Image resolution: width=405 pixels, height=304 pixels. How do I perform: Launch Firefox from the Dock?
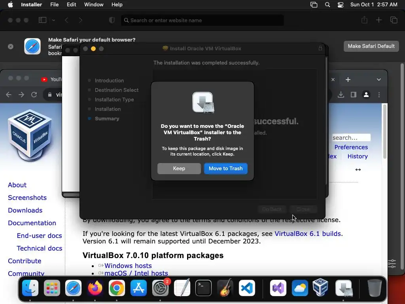[95, 288]
